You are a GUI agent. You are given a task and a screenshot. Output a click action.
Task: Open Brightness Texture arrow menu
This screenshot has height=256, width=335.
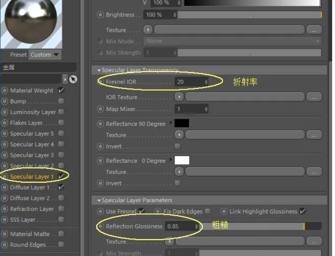[x=148, y=30]
